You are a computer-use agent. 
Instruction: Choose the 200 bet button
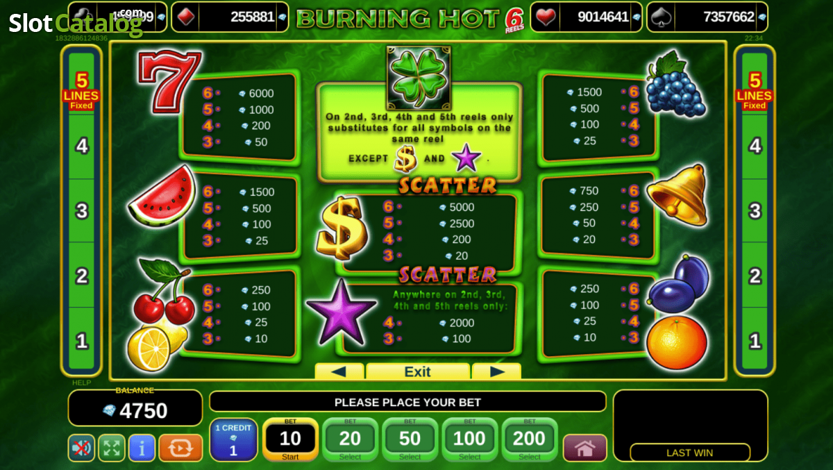point(529,439)
